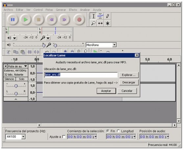
Task: Open the Ver menu
Action: pos(28,10)
